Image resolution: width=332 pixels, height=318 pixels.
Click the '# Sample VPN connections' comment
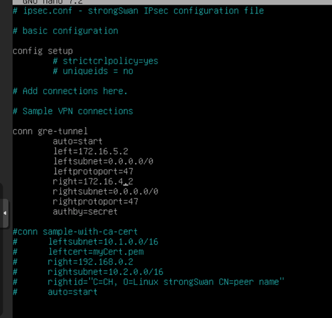(73, 111)
